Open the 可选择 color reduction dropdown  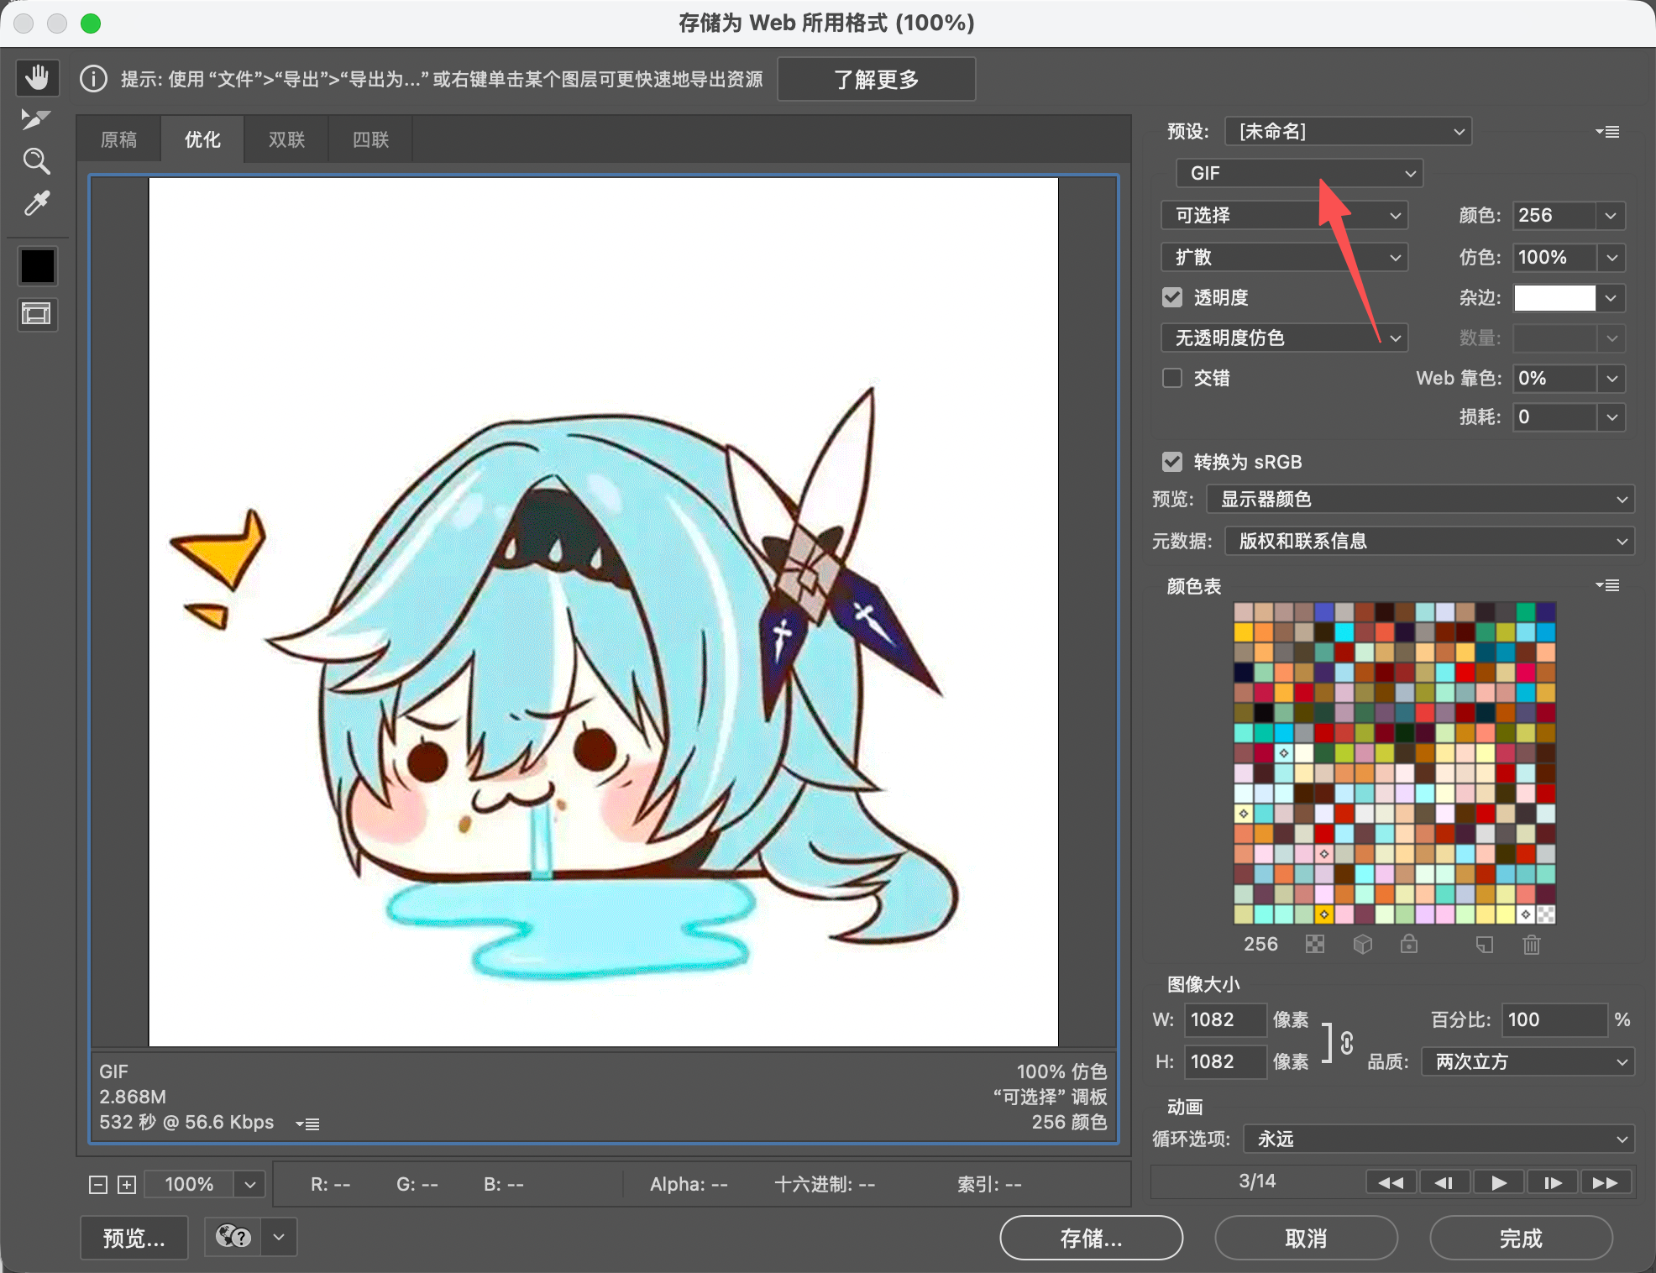click(x=1285, y=215)
